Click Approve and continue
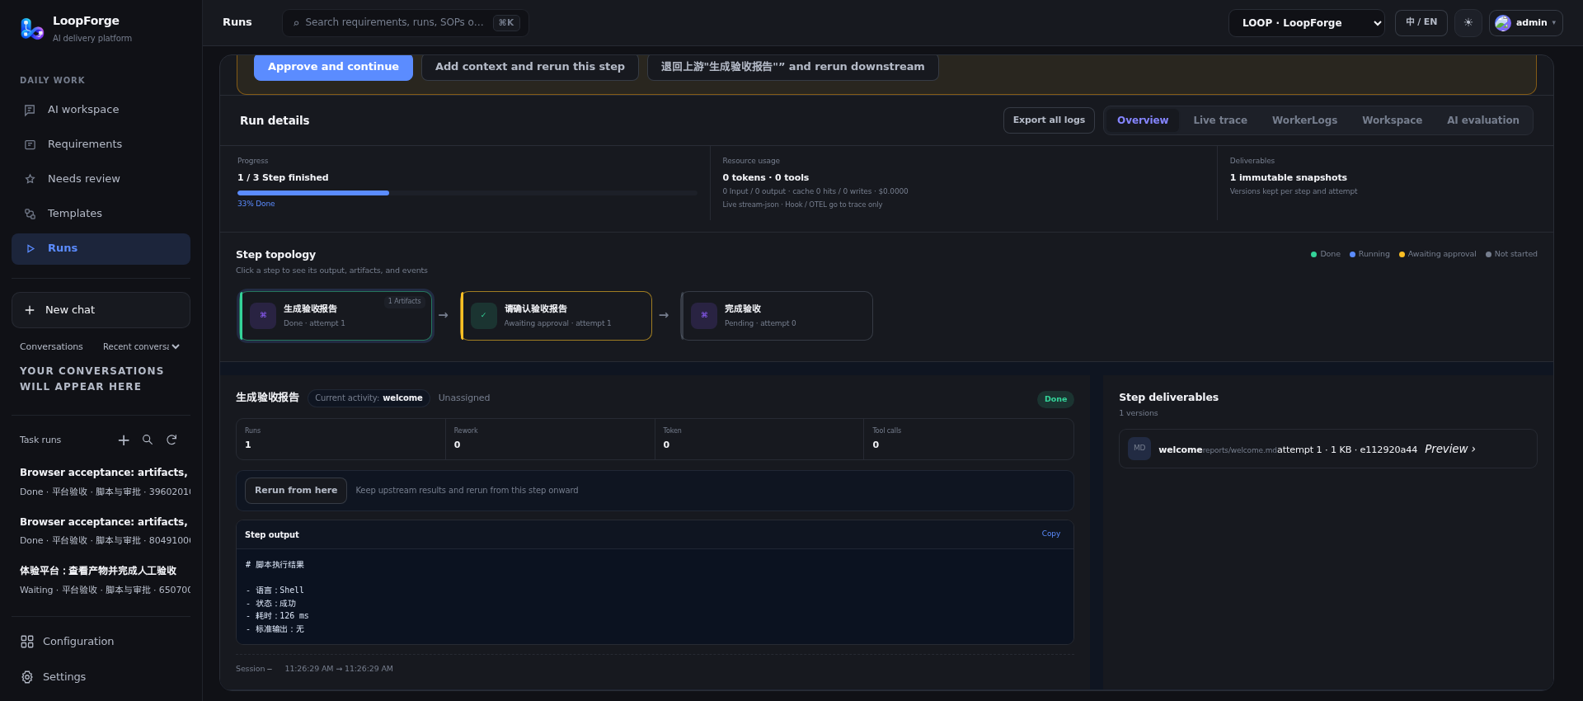Image resolution: width=1583 pixels, height=701 pixels. 333,67
